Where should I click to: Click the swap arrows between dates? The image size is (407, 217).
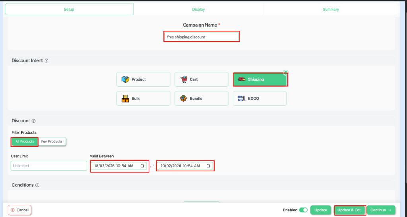coord(152,166)
